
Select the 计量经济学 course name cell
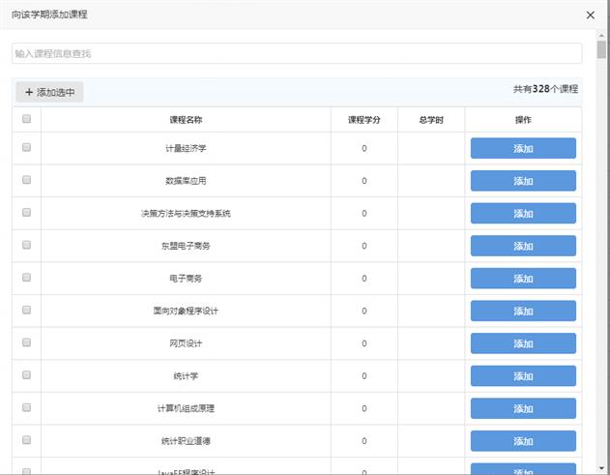(x=186, y=148)
